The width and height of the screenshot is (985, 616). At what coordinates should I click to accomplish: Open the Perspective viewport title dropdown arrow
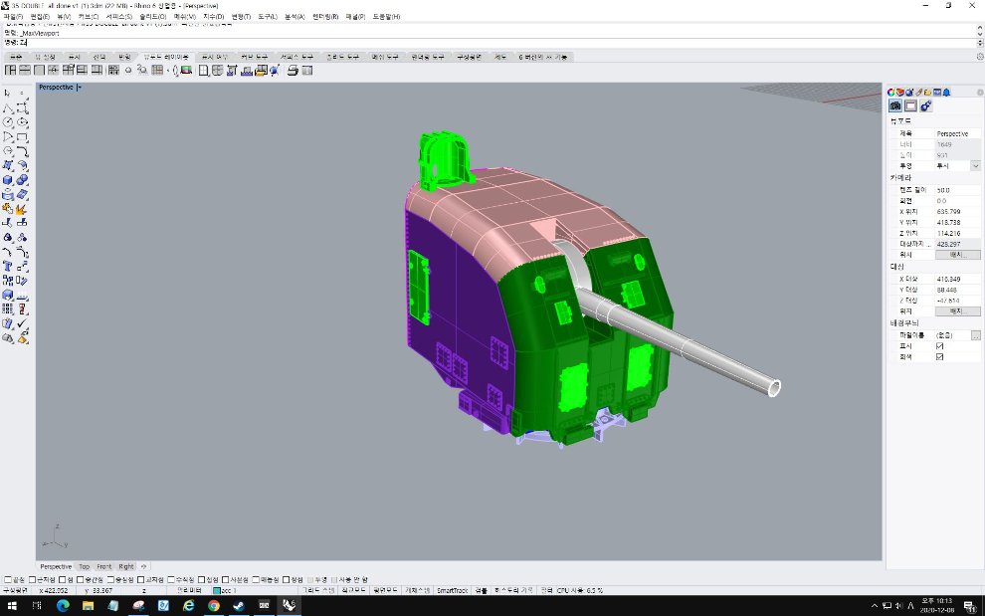click(x=79, y=88)
